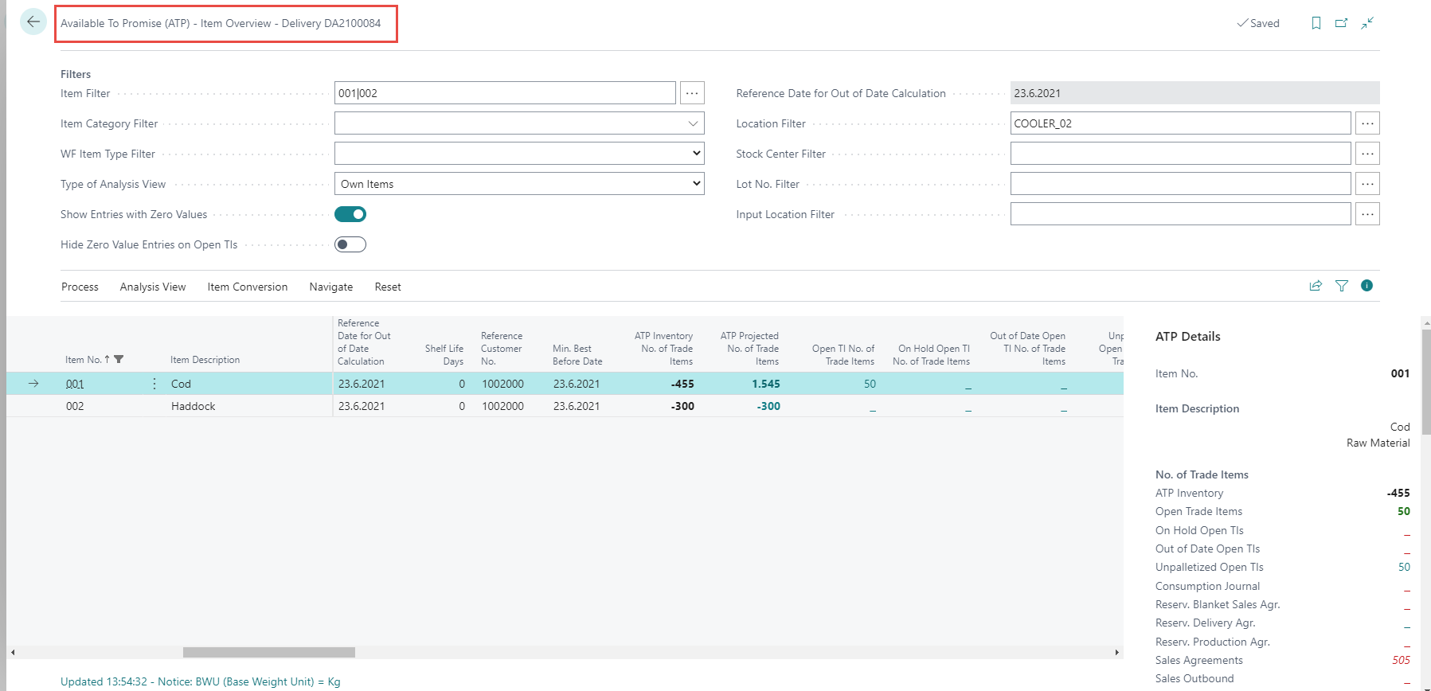
Task: Open the WF Item Type Filter dropdown
Action: (519, 154)
